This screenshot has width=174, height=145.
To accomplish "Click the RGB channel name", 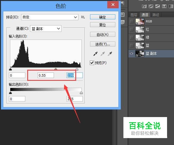I will [x=149, y=21].
